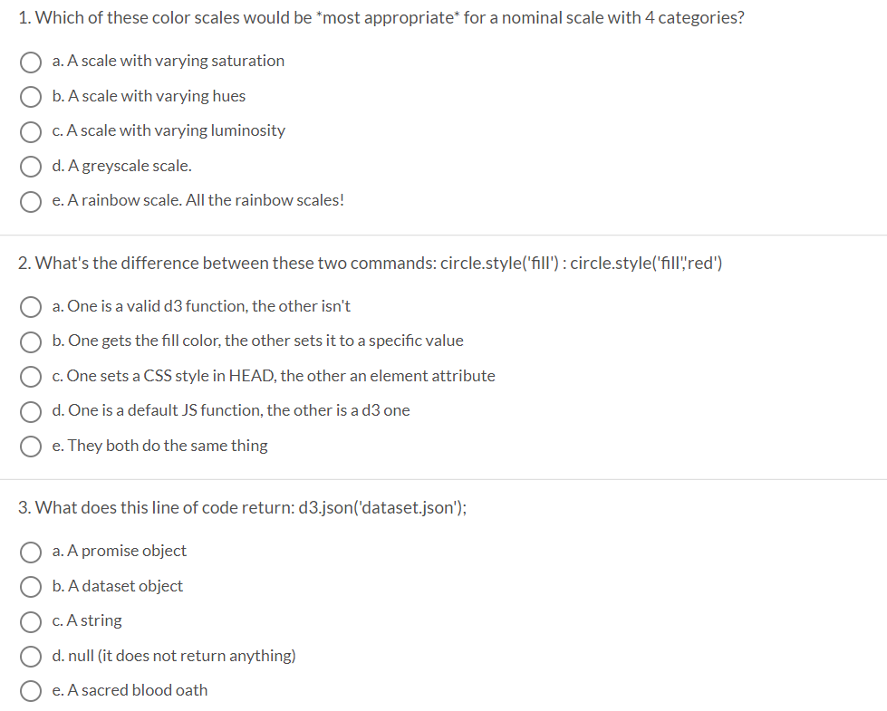Viewport: 887px width, 711px height.
Task: Pick the 'A string' radio button
Action: (x=31, y=621)
